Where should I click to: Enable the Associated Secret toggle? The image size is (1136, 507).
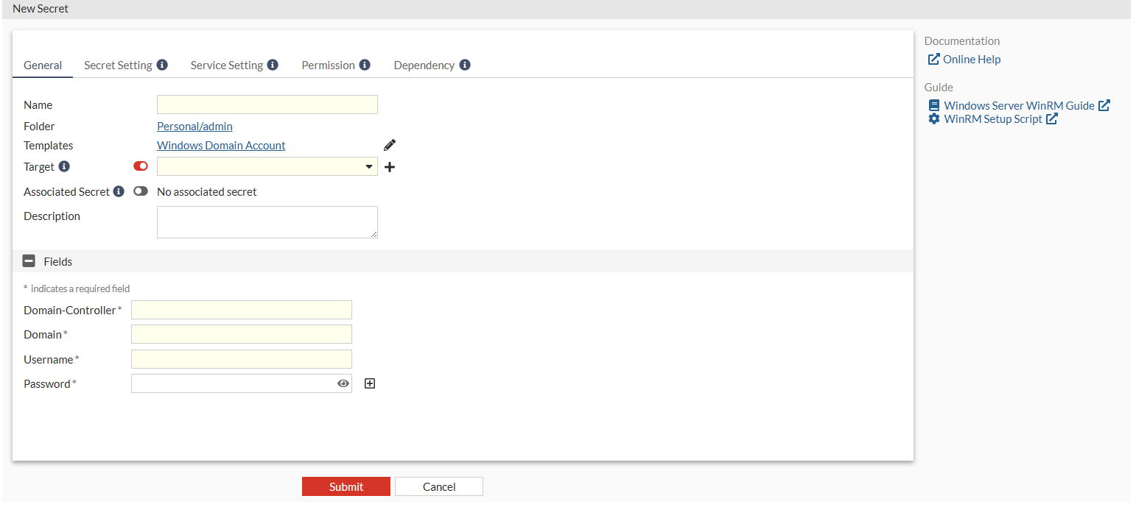pos(141,191)
